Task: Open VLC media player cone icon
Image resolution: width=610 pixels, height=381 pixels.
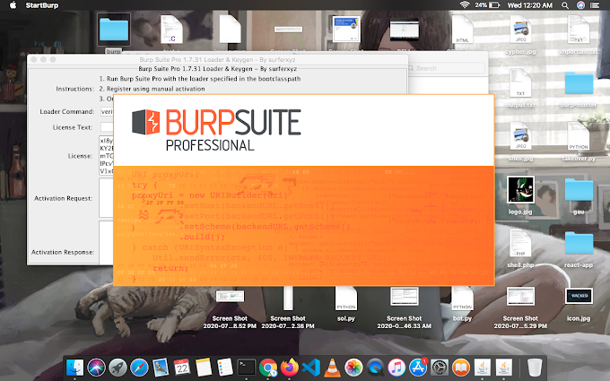Action: click(x=332, y=368)
